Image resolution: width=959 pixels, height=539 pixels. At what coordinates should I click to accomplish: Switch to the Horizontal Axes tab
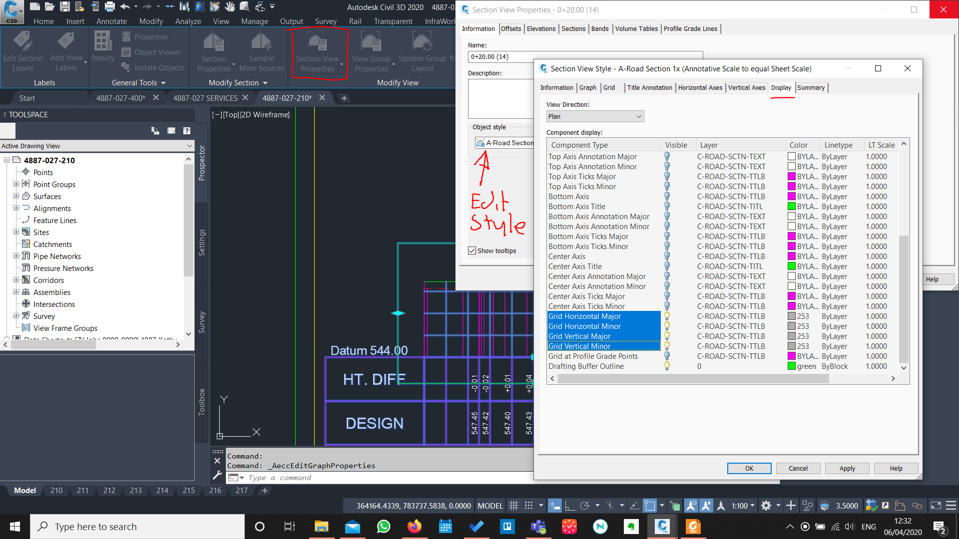pyautogui.click(x=700, y=87)
